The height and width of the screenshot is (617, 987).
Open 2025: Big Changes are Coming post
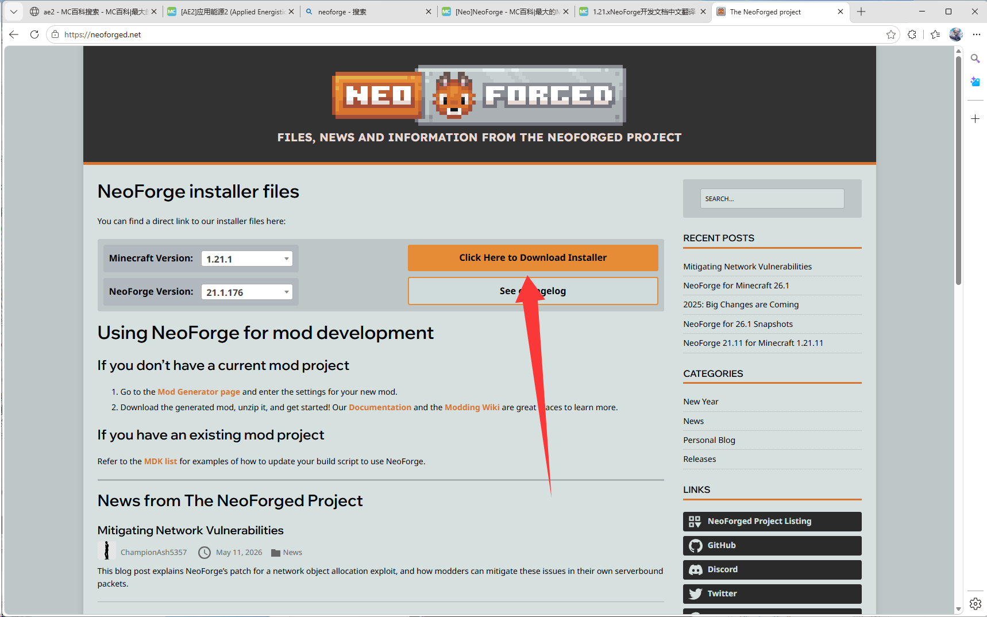point(741,304)
